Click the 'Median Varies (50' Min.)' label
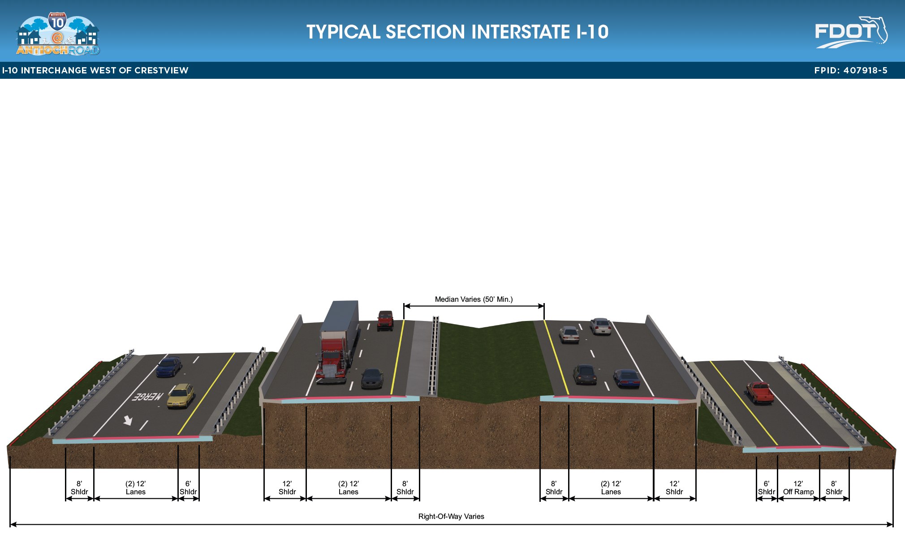905x539 pixels. 474,299
